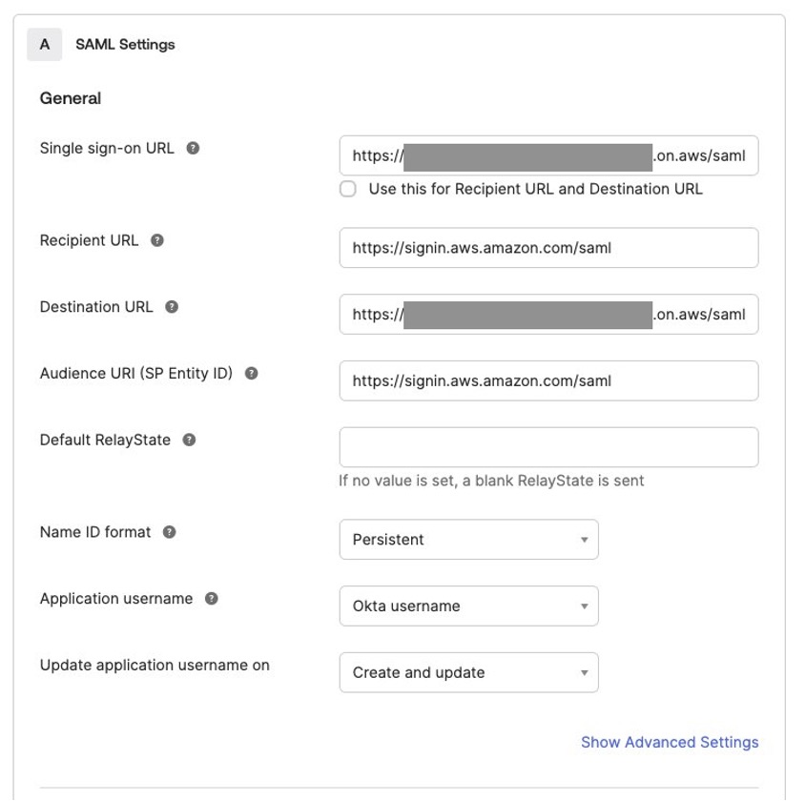The width and height of the screenshot is (805, 801).
Task: Click into the Destination URL field
Action: [548, 315]
